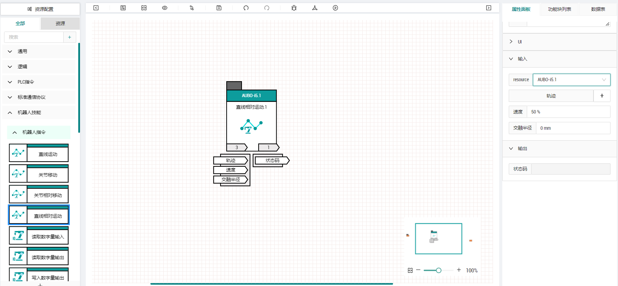
Task: Select the 直线相对运动 block in list
Action: pyautogui.click(x=39, y=215)
